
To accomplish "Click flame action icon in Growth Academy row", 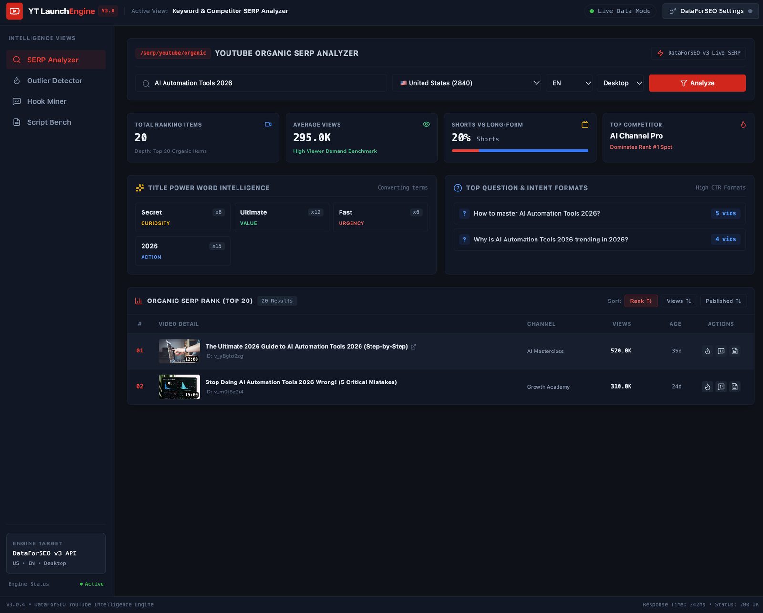I will (708, 387).
